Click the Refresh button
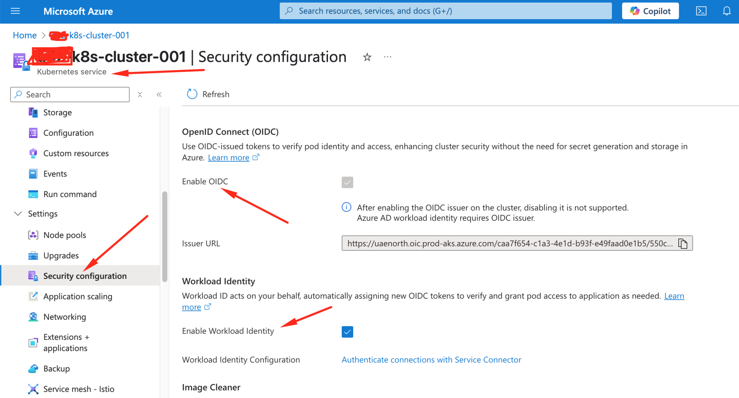 [208, 94]
